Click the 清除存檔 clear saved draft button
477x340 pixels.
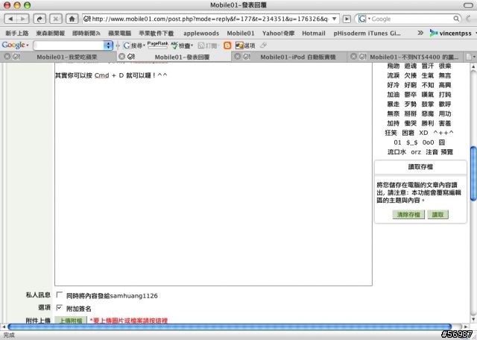click(x=408, y=215)
